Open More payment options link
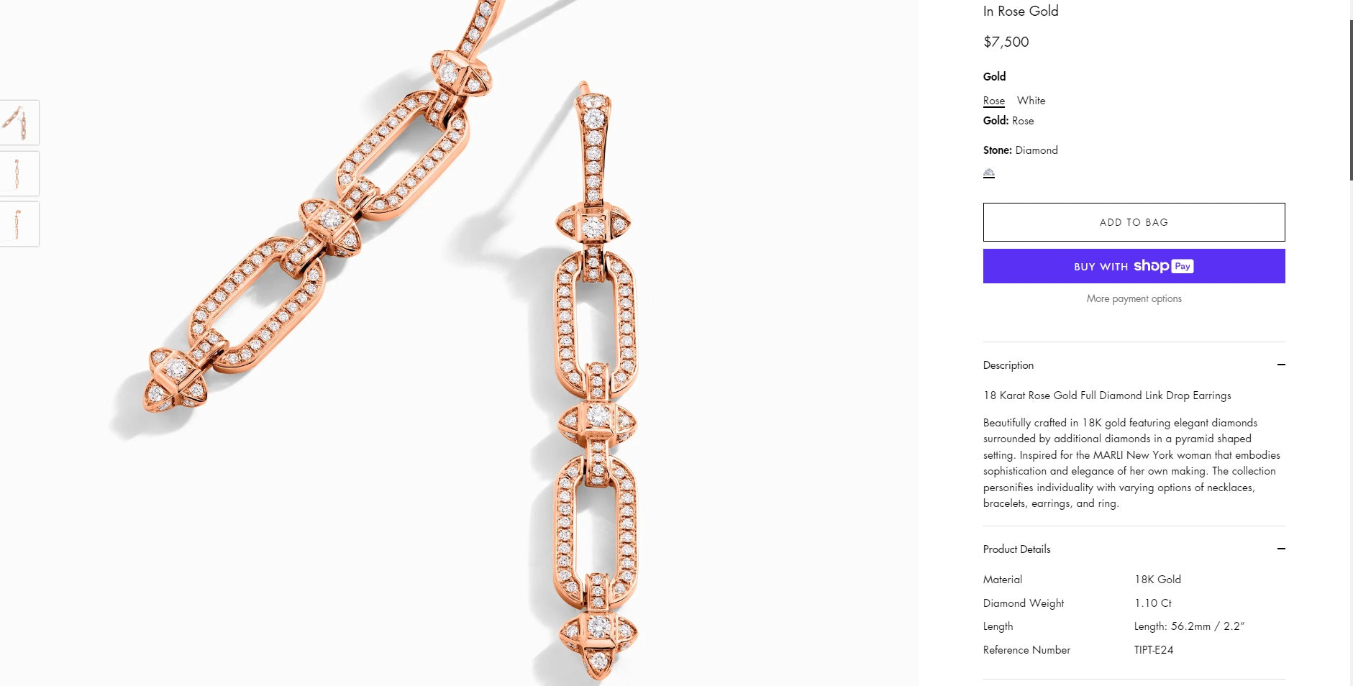 (1134, 298)
